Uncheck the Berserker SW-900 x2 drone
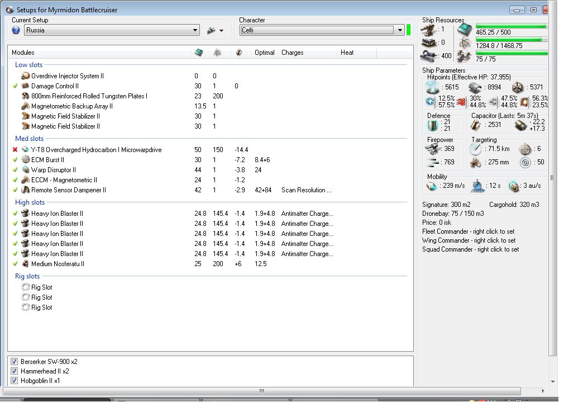 point(15,362)
